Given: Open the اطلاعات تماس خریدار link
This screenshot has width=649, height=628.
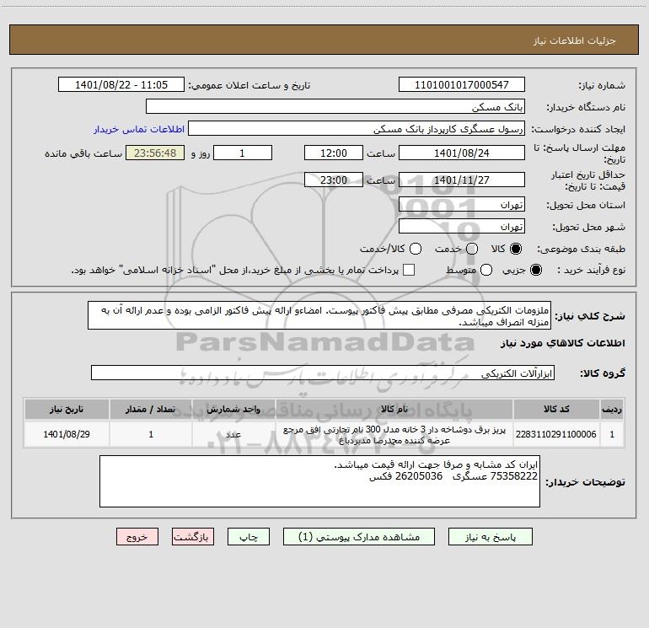Looking at the screenshot, I should pos(139,129).
